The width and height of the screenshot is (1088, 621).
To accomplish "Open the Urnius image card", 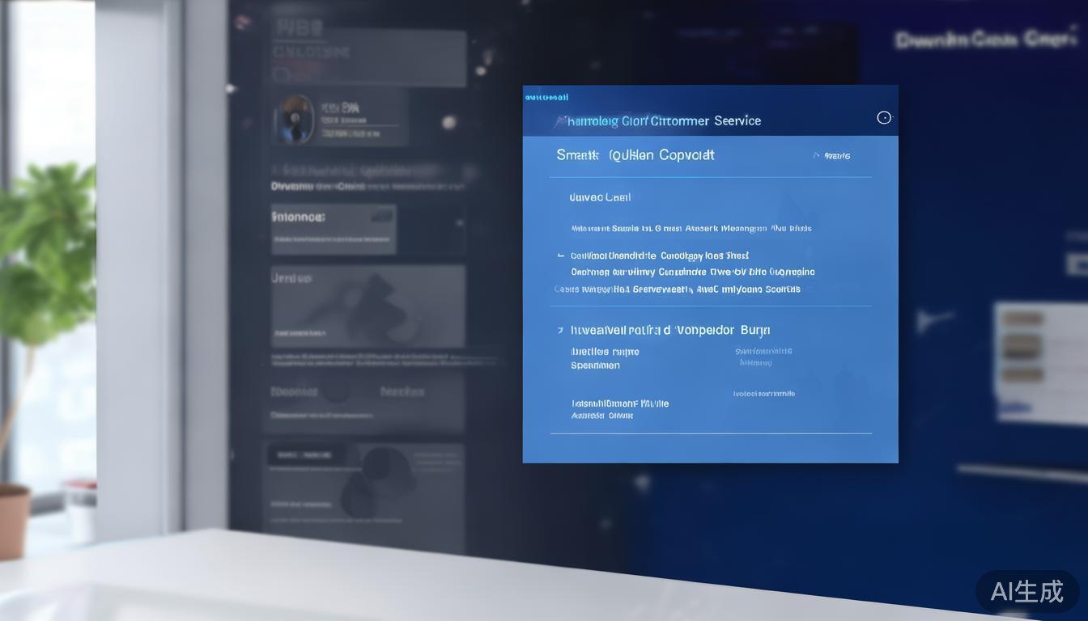I will click(x=368, y=307).
